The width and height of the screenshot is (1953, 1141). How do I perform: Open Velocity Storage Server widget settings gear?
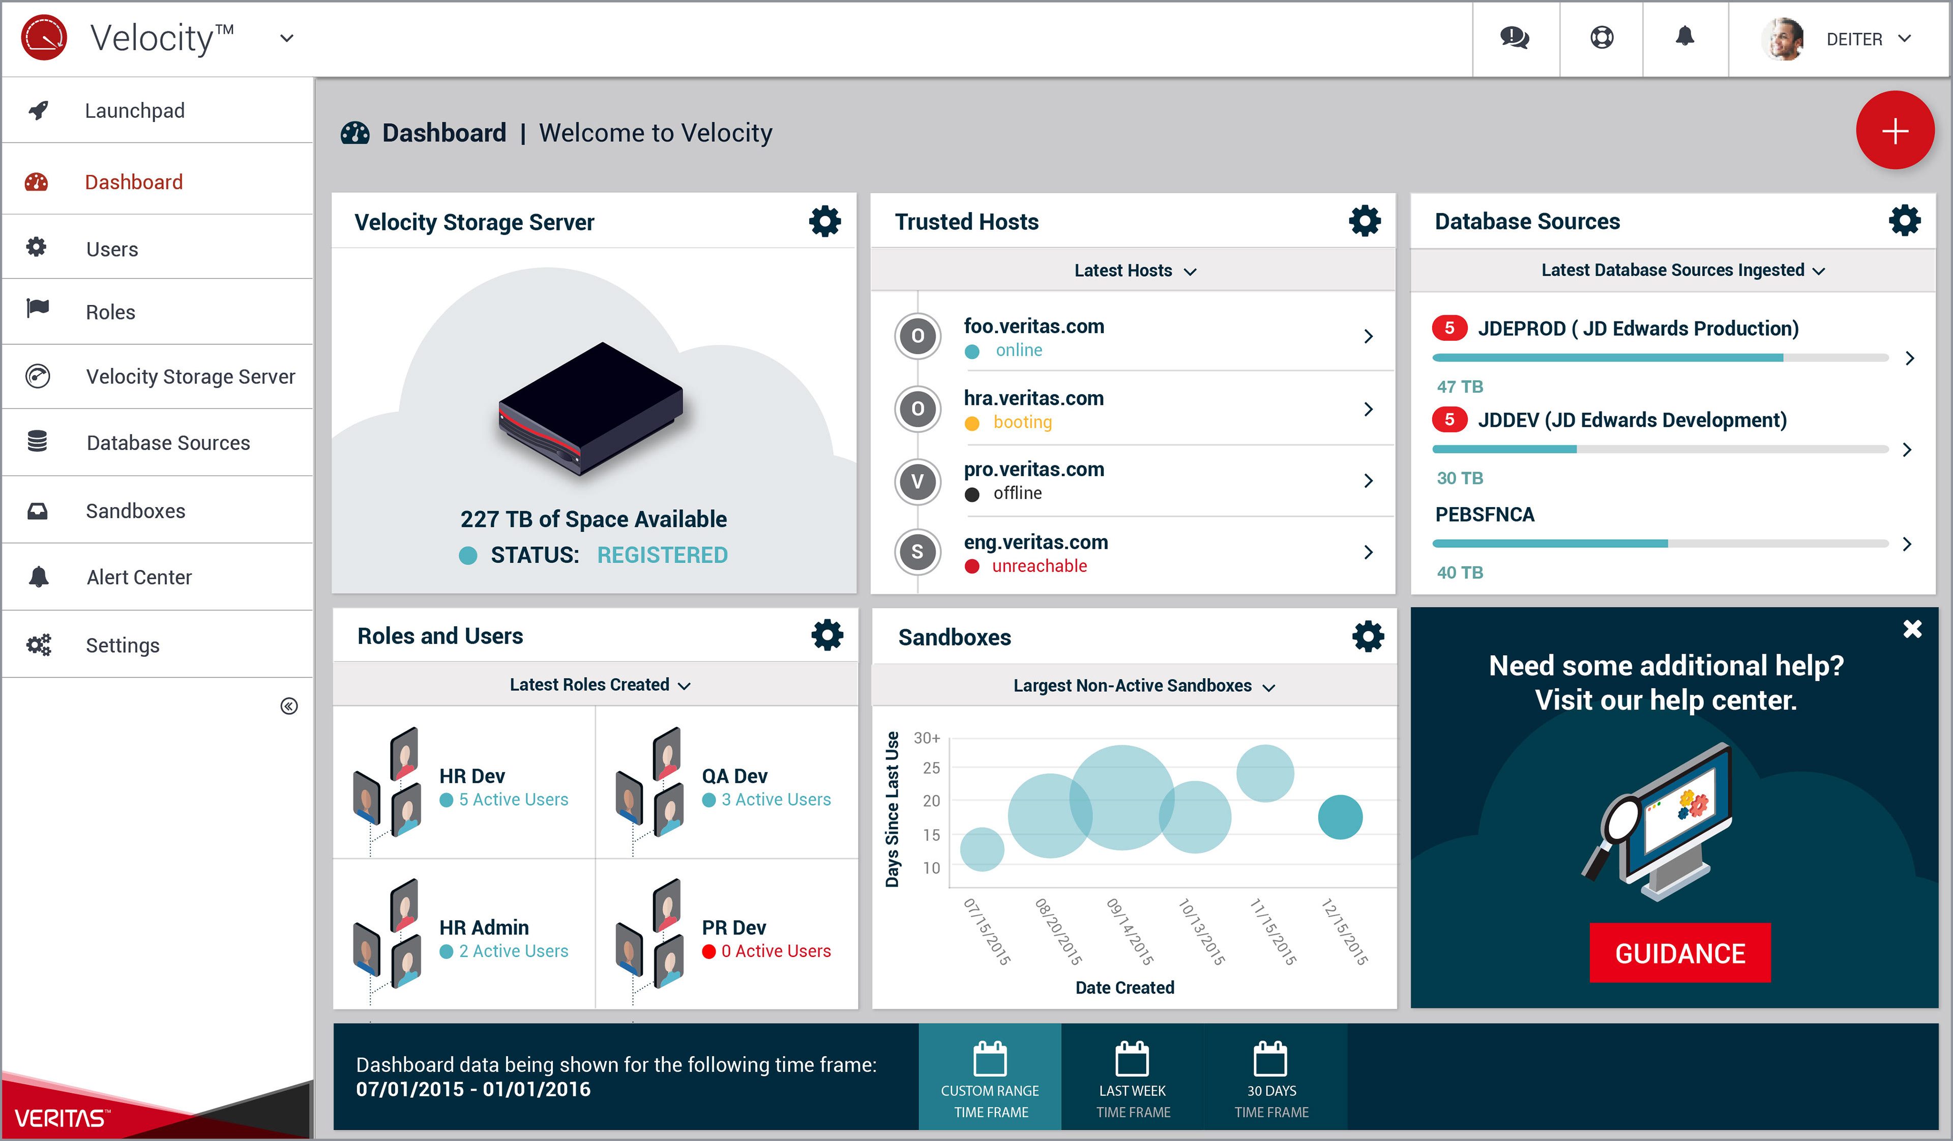(x=824, y=222)
